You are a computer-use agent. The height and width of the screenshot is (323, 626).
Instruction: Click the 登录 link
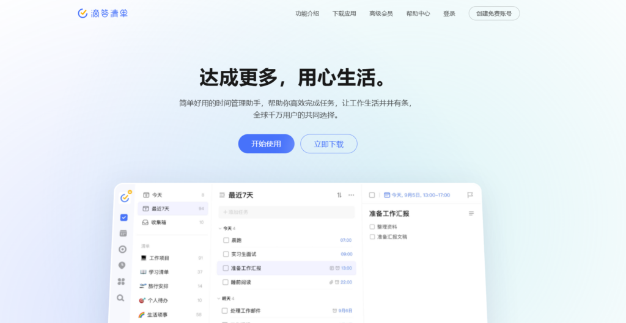449,13
